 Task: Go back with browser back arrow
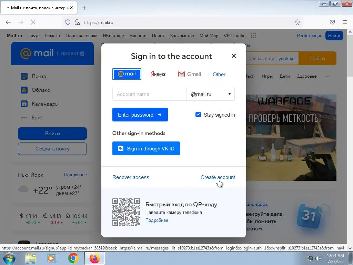pyautogui.click(x=8, y=22)
